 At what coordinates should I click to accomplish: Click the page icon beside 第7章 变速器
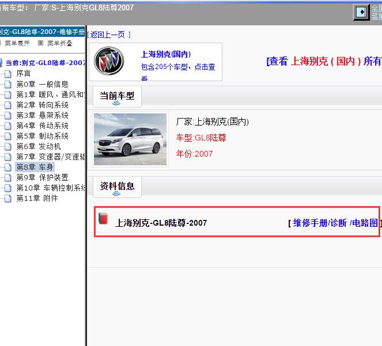[8, 157]
